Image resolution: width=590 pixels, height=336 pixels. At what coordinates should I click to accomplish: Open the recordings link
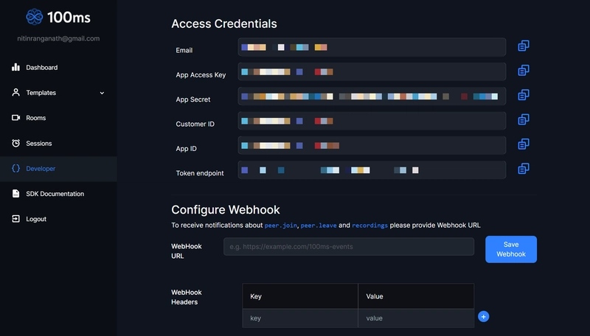[370, 225]
